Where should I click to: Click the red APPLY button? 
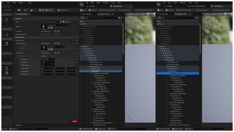(x=75, y=121)
